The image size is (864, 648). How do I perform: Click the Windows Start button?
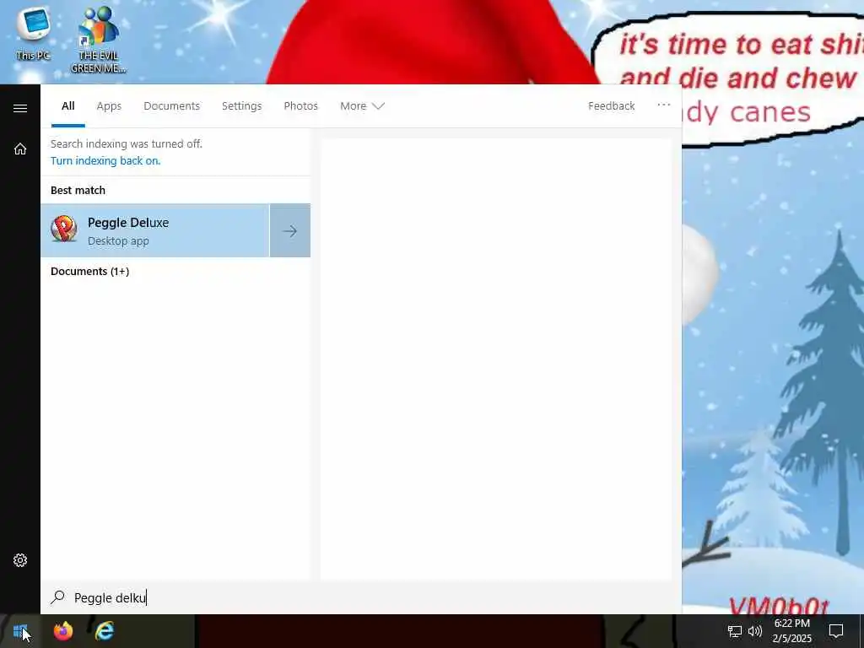pyautogui.click(x=20, y=631)
